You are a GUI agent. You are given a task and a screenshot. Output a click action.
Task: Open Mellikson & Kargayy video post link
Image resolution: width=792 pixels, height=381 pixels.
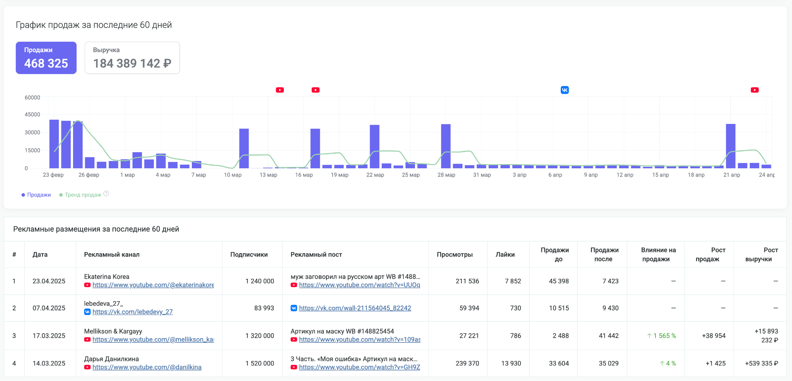coord(359,340)
